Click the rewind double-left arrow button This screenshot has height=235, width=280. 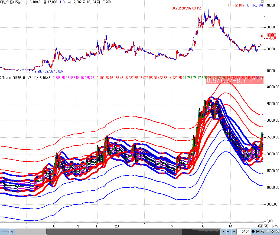coord(228,232)
